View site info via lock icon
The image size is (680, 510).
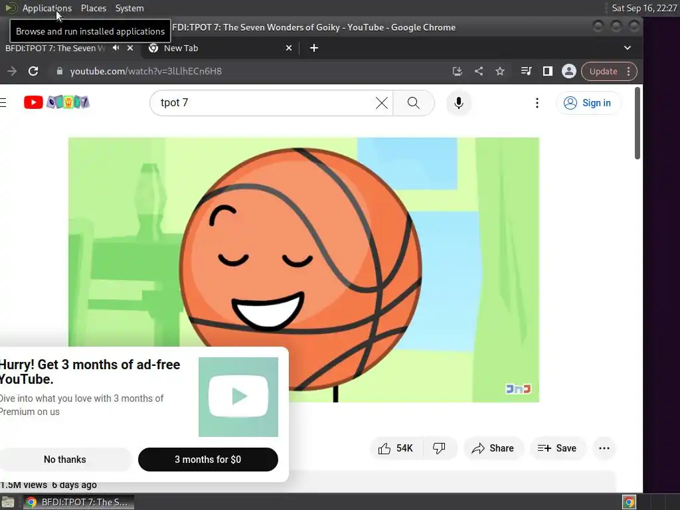59,71
